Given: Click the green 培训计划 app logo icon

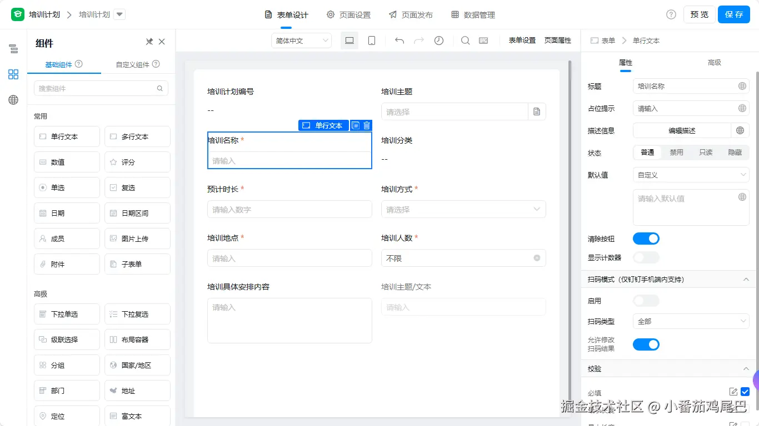Looking at the screenshot, I should [x=18, y=14].
